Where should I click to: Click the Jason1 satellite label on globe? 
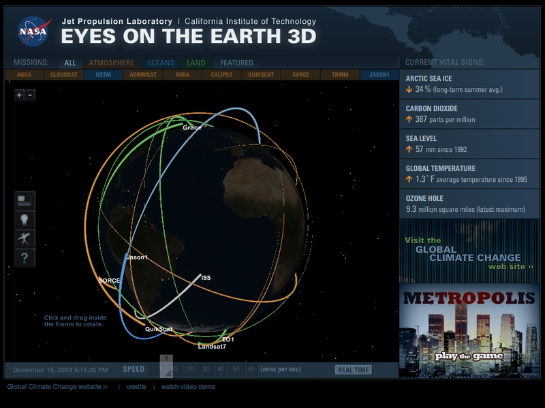click(137, 257)
